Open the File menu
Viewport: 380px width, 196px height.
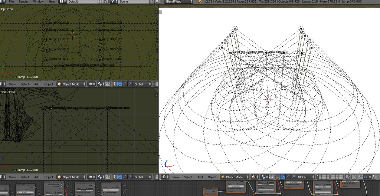click(11, 1)
